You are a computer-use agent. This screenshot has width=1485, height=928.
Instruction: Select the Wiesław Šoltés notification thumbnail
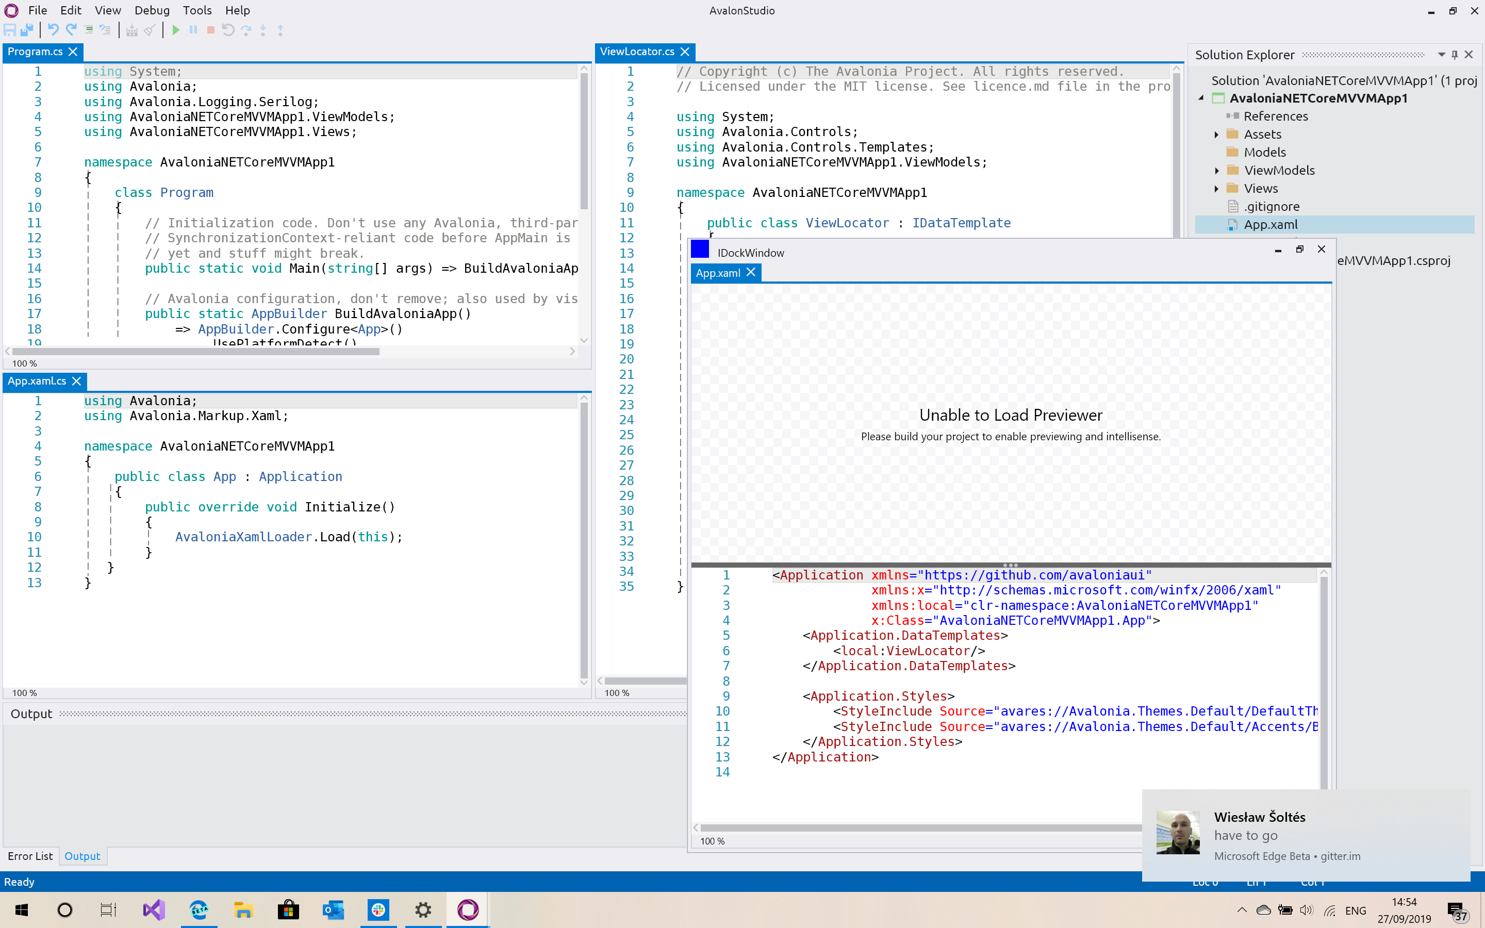tap(1179, 832)
